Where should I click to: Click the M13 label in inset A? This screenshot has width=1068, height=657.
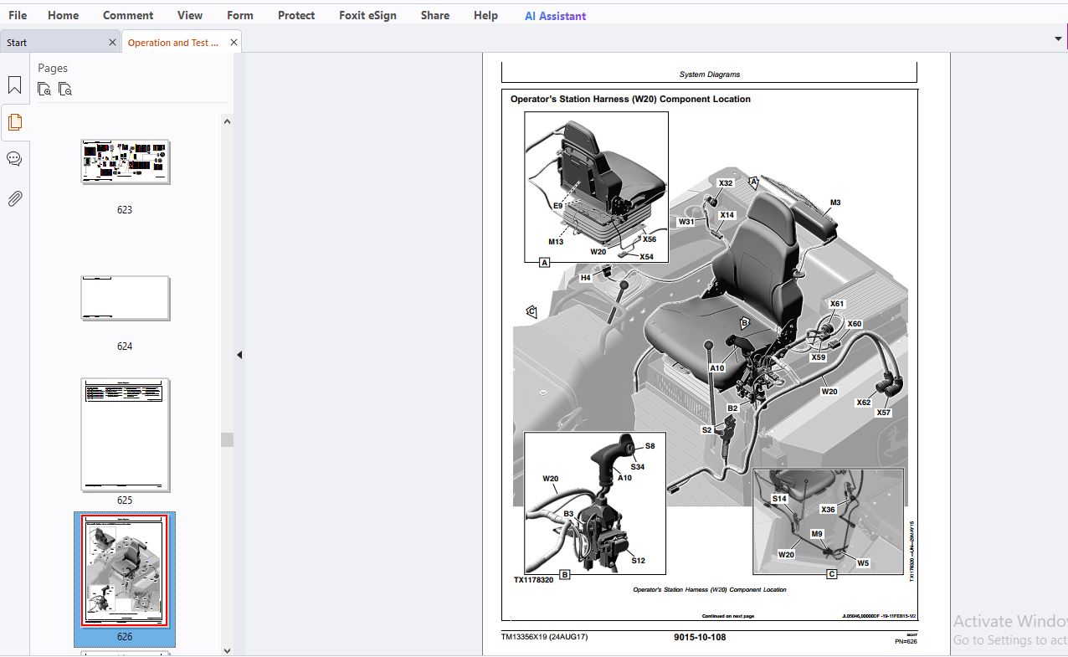[556, 242]
